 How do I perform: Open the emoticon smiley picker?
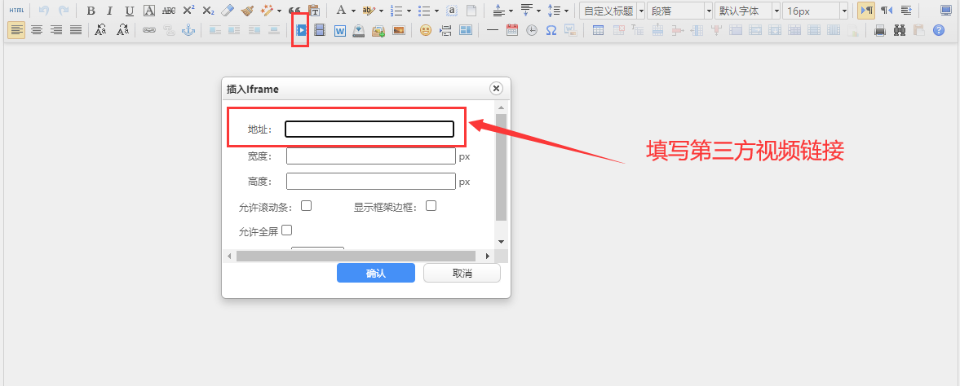click(x=425, y=30)
